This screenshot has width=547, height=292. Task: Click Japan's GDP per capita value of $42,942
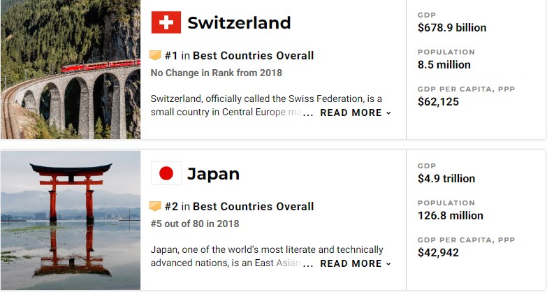pos(438,252)
